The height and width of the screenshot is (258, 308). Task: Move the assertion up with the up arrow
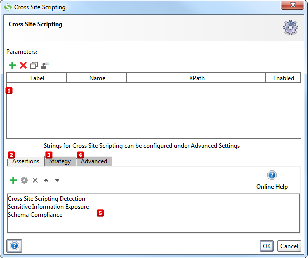pyautogui.click(x=46, y=180)
